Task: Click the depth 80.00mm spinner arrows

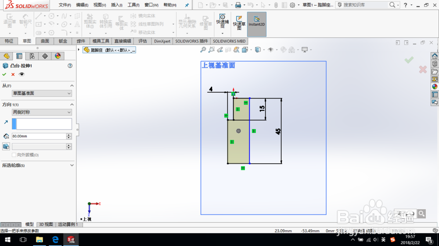Action: [69, 136]
